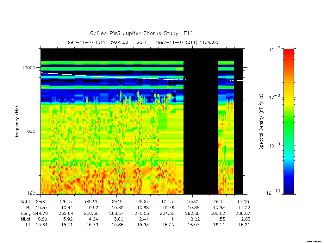Click the LT value "16.00"

point(168,225)
